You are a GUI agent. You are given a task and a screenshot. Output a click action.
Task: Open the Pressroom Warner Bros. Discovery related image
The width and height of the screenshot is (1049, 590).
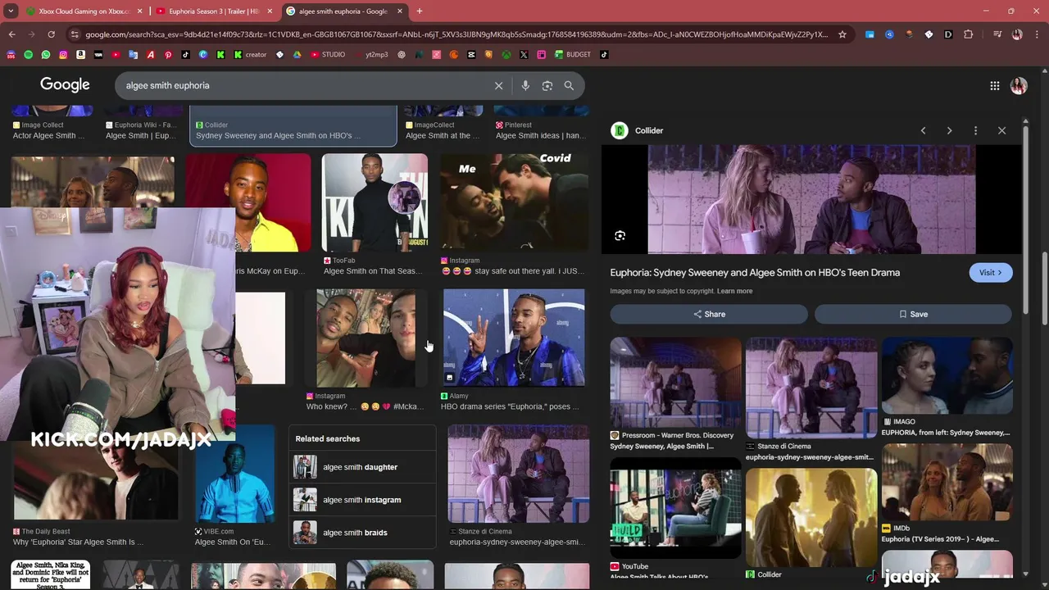(x=675, y=383)
